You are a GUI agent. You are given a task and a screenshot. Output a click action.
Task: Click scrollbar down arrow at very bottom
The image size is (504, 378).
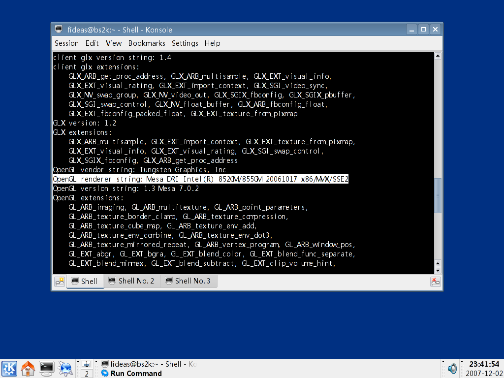(438, 271)
